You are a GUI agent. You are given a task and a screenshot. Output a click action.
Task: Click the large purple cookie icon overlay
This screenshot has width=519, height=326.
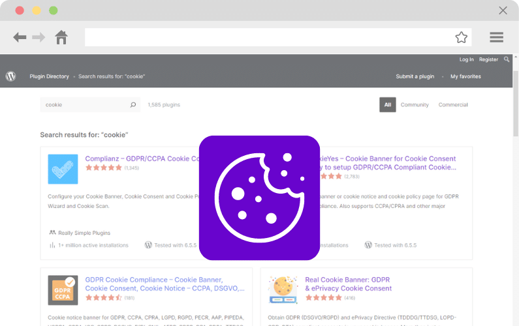pyautogui.click(x=259, y=198)
